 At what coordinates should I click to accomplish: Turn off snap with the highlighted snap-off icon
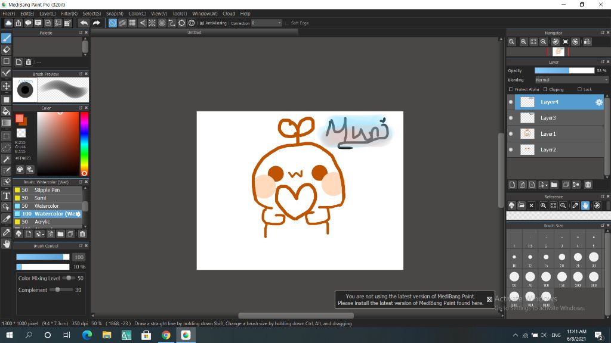(112, 23)
